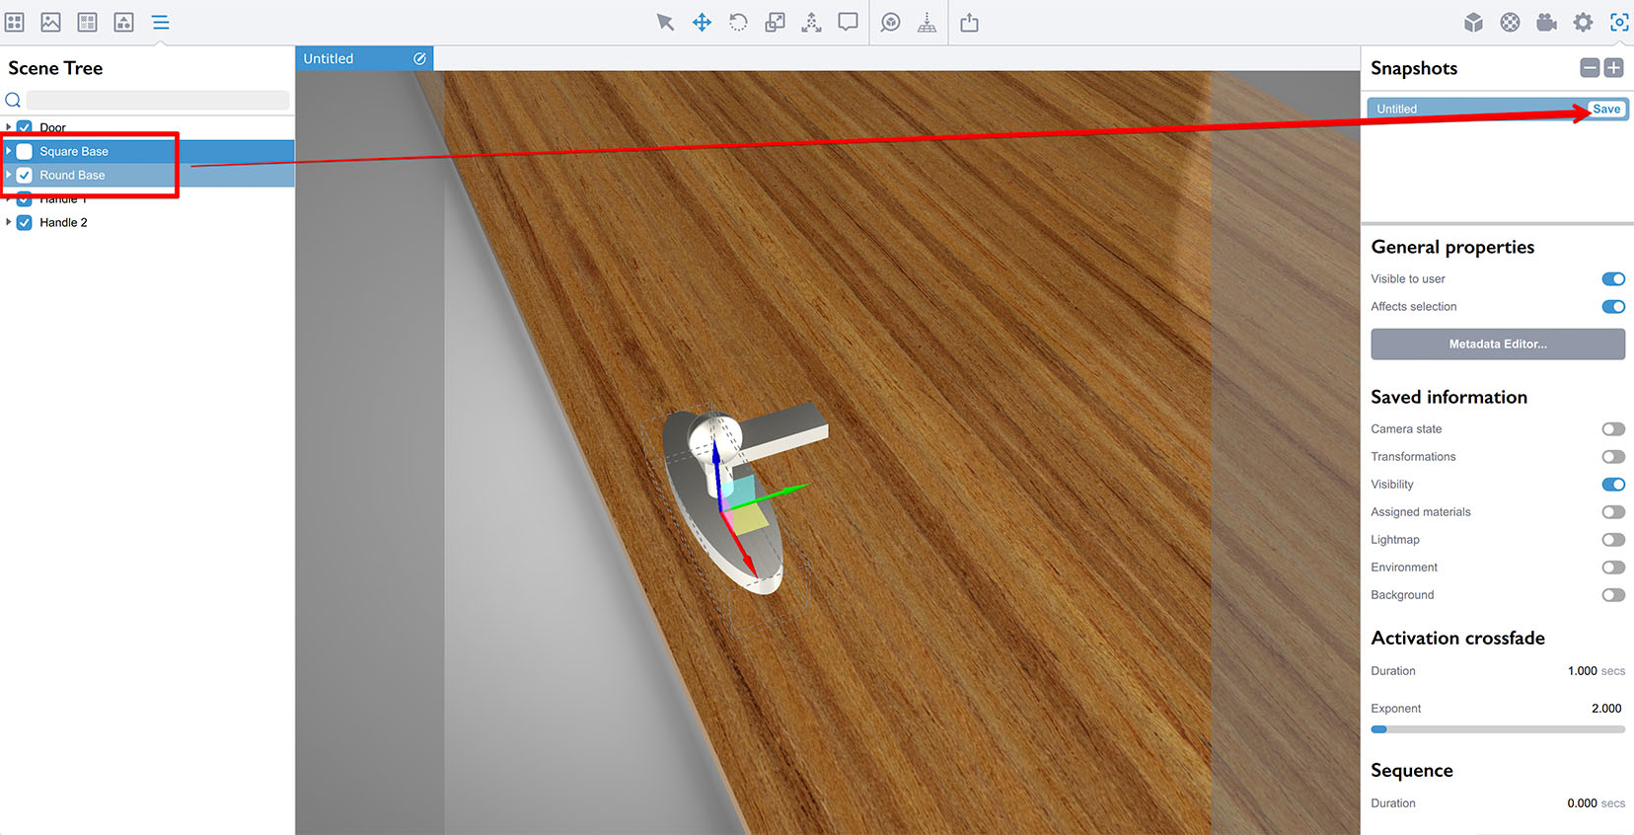Click the rename icon on Untitled tab
Screen dimensions: 1634x835
click(x=419, y=58)
